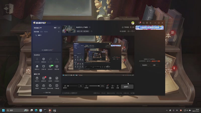Mute the speaker with the 扬声器 icon
201x113 pixels.
point(86,86)
